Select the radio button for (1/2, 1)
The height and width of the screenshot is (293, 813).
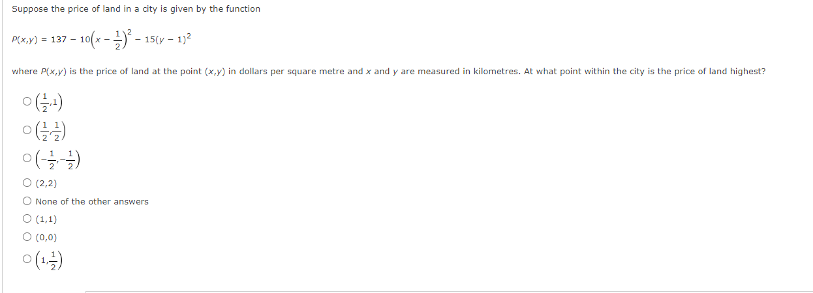(x=27, y=102)
